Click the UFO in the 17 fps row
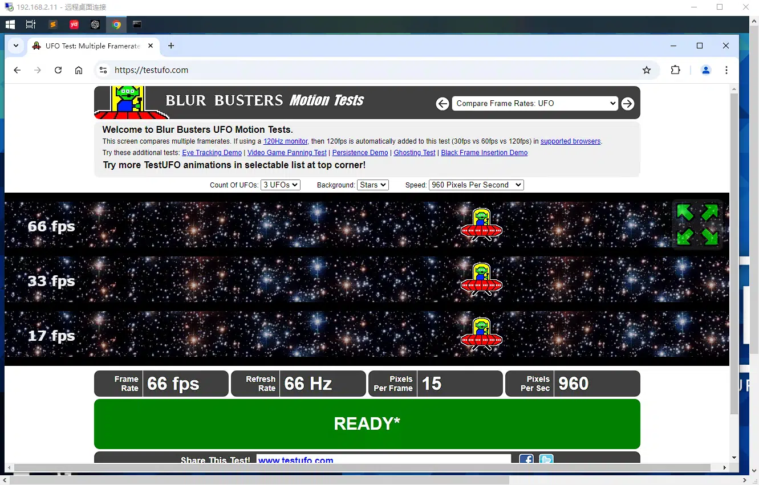The image size is (759, 485). click(x=481, y=334)
